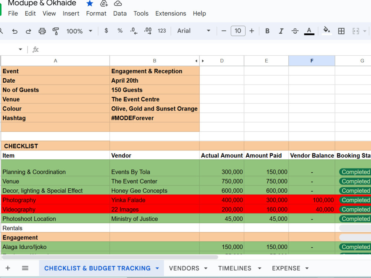This screenshot has width=371, height=278.
Task: Activate the paint format tool
Action: (56, 31)
